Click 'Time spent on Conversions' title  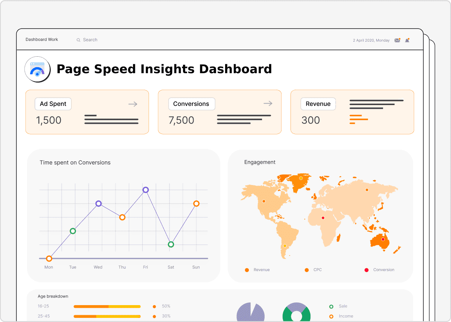click(x=75, y=163)
